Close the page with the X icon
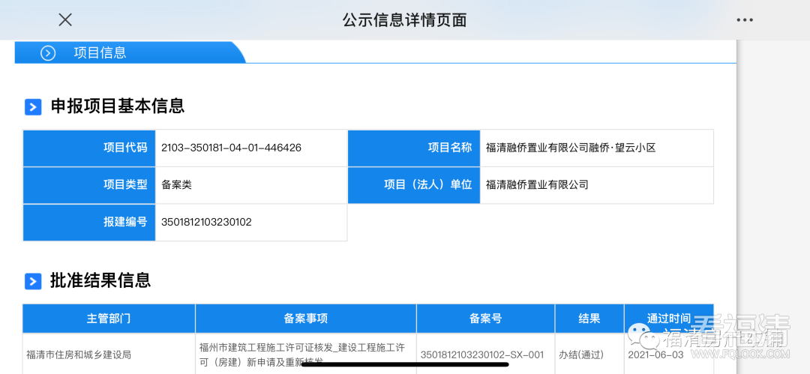Screen dimensions: 810x374 click(x=65, y=20)
